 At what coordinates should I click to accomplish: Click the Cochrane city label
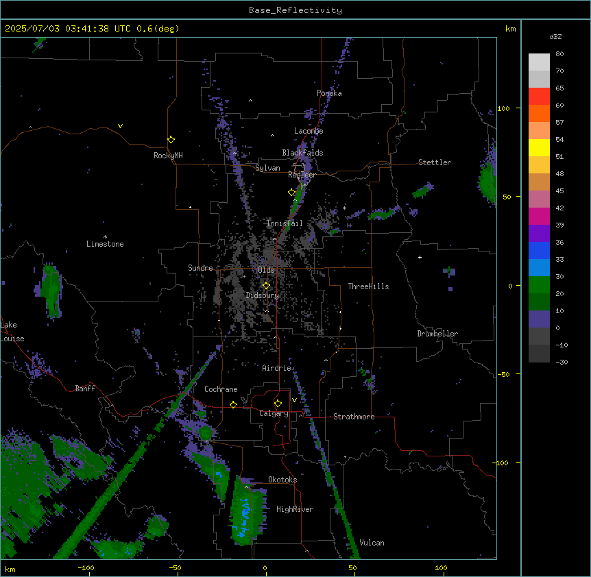221,389
